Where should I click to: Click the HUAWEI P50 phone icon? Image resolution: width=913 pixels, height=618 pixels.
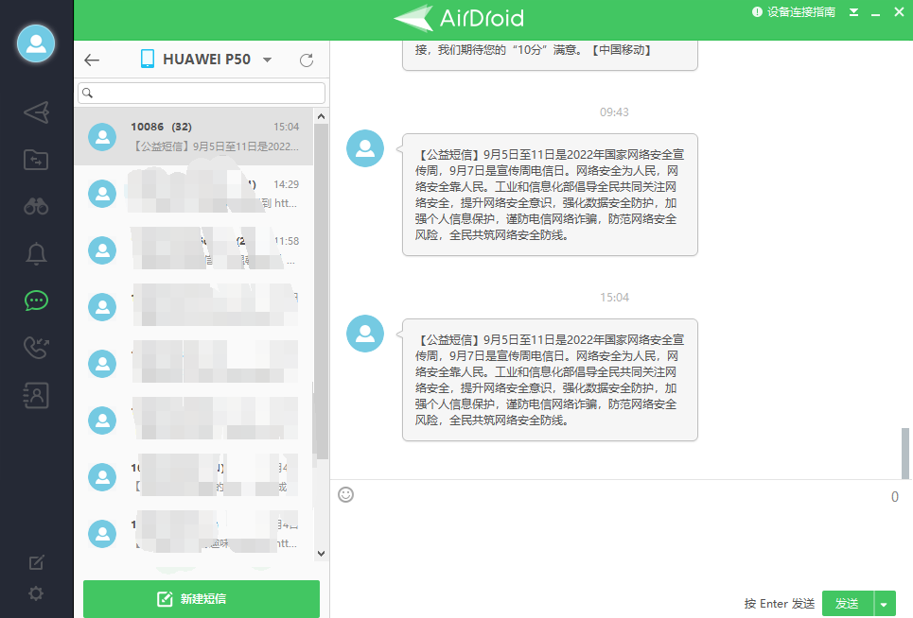point(148,59)
